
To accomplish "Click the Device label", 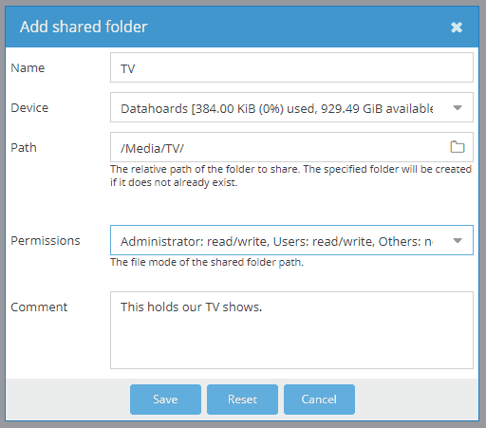I will click(29, 108).
